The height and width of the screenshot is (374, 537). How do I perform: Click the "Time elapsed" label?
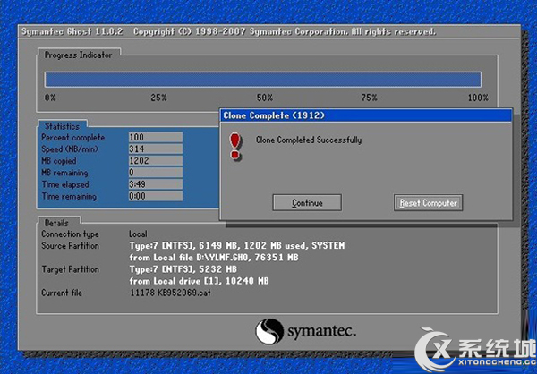pyautogui.click(x=65, y=184)
